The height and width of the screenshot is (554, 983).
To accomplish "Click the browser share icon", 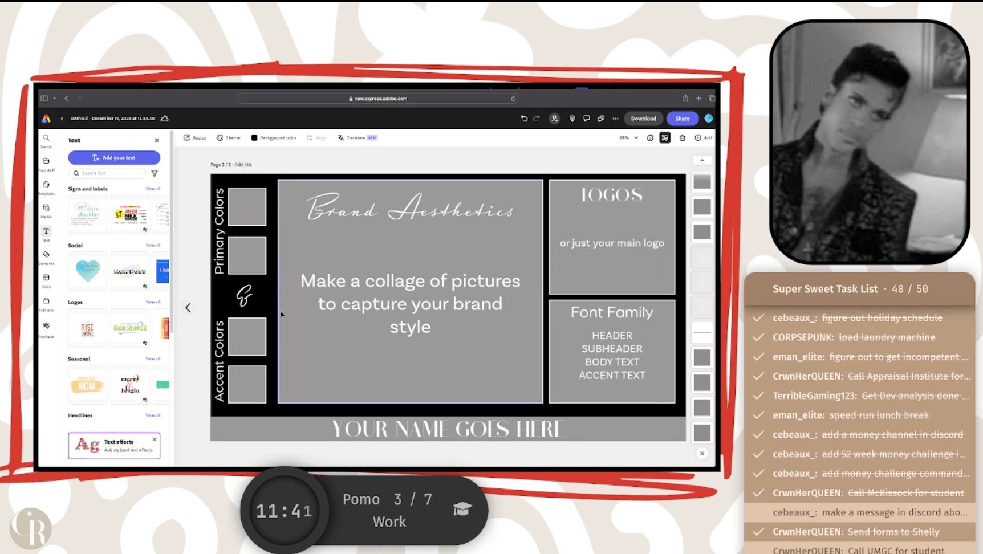I will (685, 98).
